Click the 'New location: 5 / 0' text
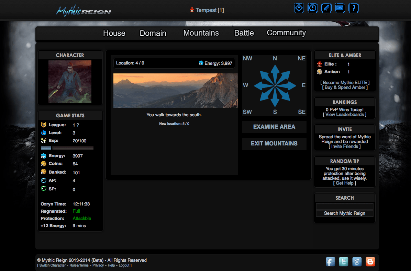Image resolution: width=411 pixels, height=271 pixels. tap(174, 124)
